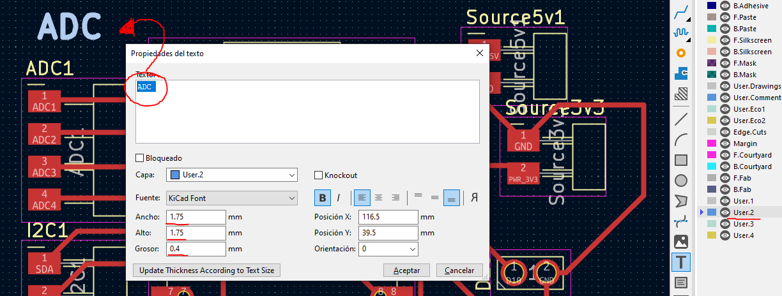782x296 pixels.
Task: Align text to bottom vertically
Action: [452, 198]
